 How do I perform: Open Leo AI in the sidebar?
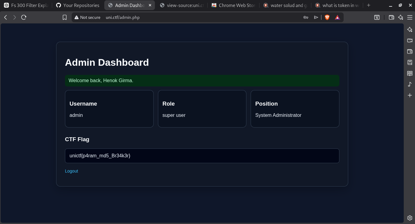(410, 30)
